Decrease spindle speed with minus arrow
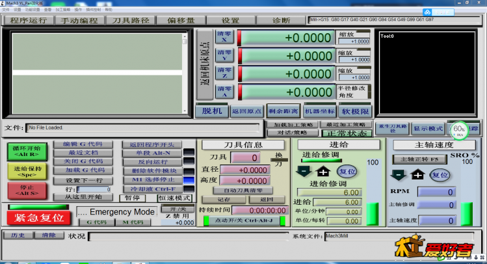 point(399,174)
